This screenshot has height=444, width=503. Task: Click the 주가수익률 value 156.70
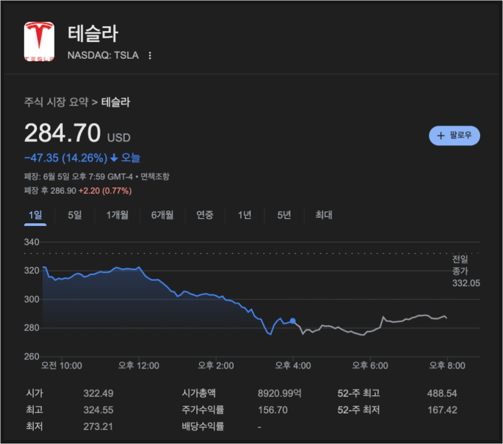coord(273,410)
